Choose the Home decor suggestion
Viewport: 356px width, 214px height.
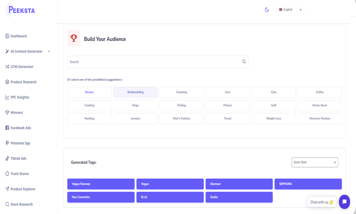pos(320,105)
